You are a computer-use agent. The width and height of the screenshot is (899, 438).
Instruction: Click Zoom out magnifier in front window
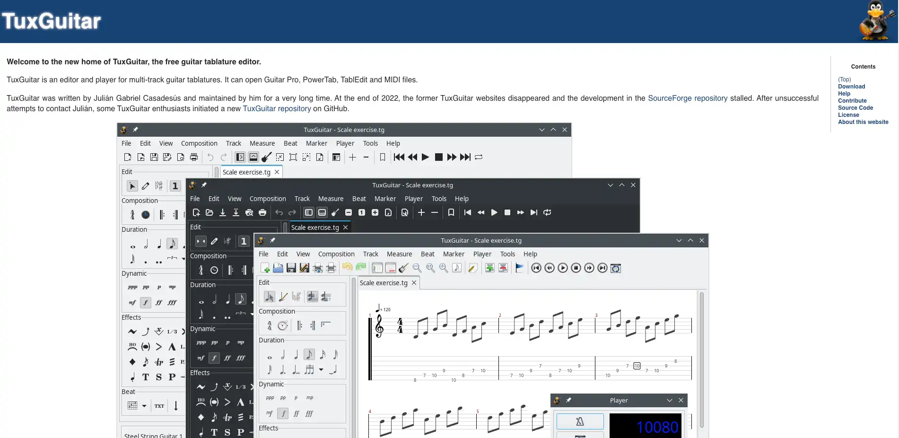(417, 268)
